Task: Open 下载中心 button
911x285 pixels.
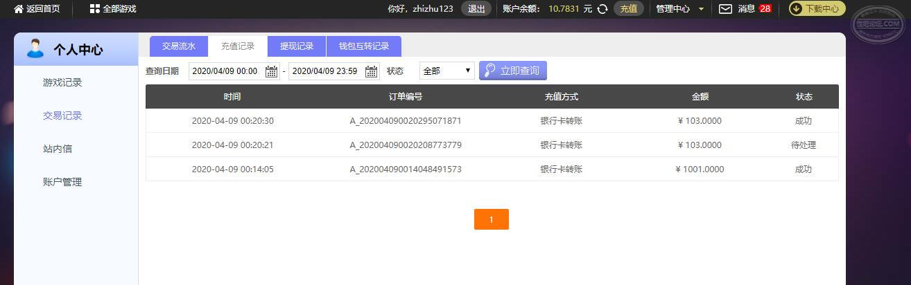Action: [x=817, y=9]
